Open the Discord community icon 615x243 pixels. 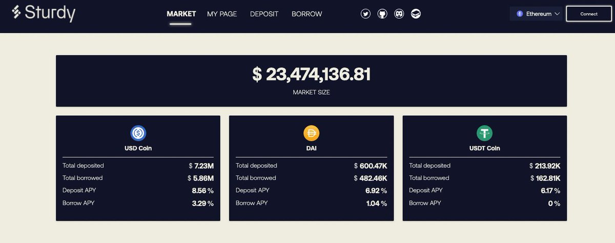(x=399, y=14)
